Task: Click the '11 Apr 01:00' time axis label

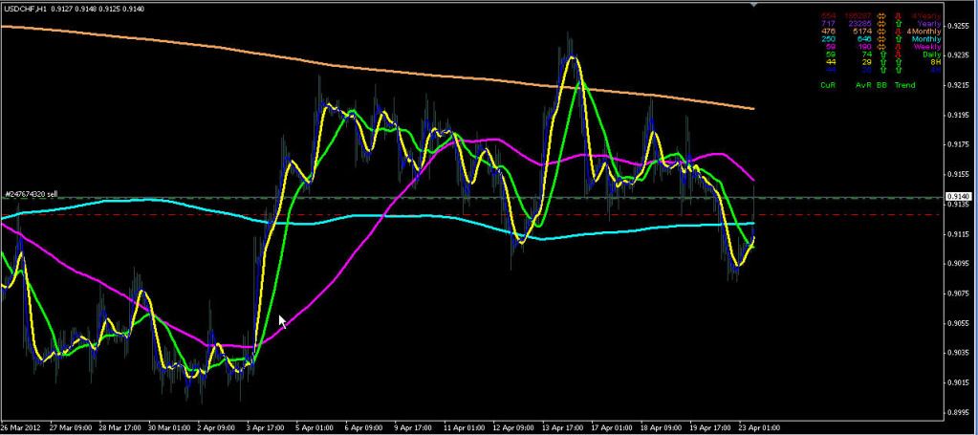Action: pos(464,428)
